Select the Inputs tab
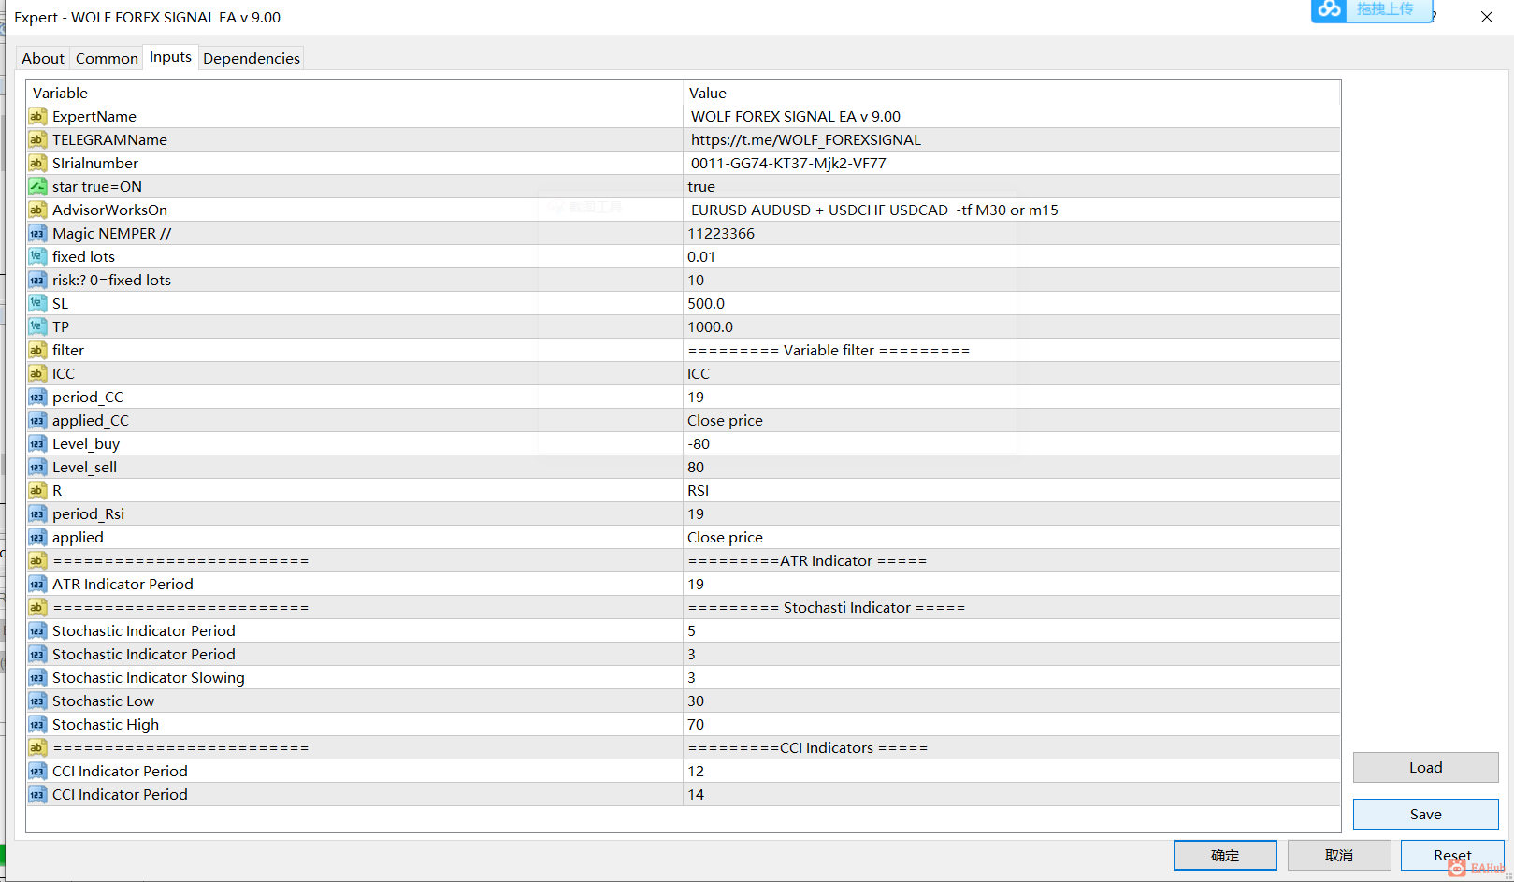Viewport: 1514px width, 882px height. (170, 57)
